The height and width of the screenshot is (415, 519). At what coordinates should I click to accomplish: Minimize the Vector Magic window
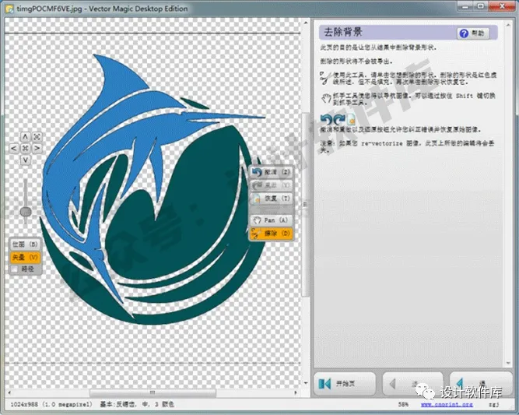coord(466,6)
